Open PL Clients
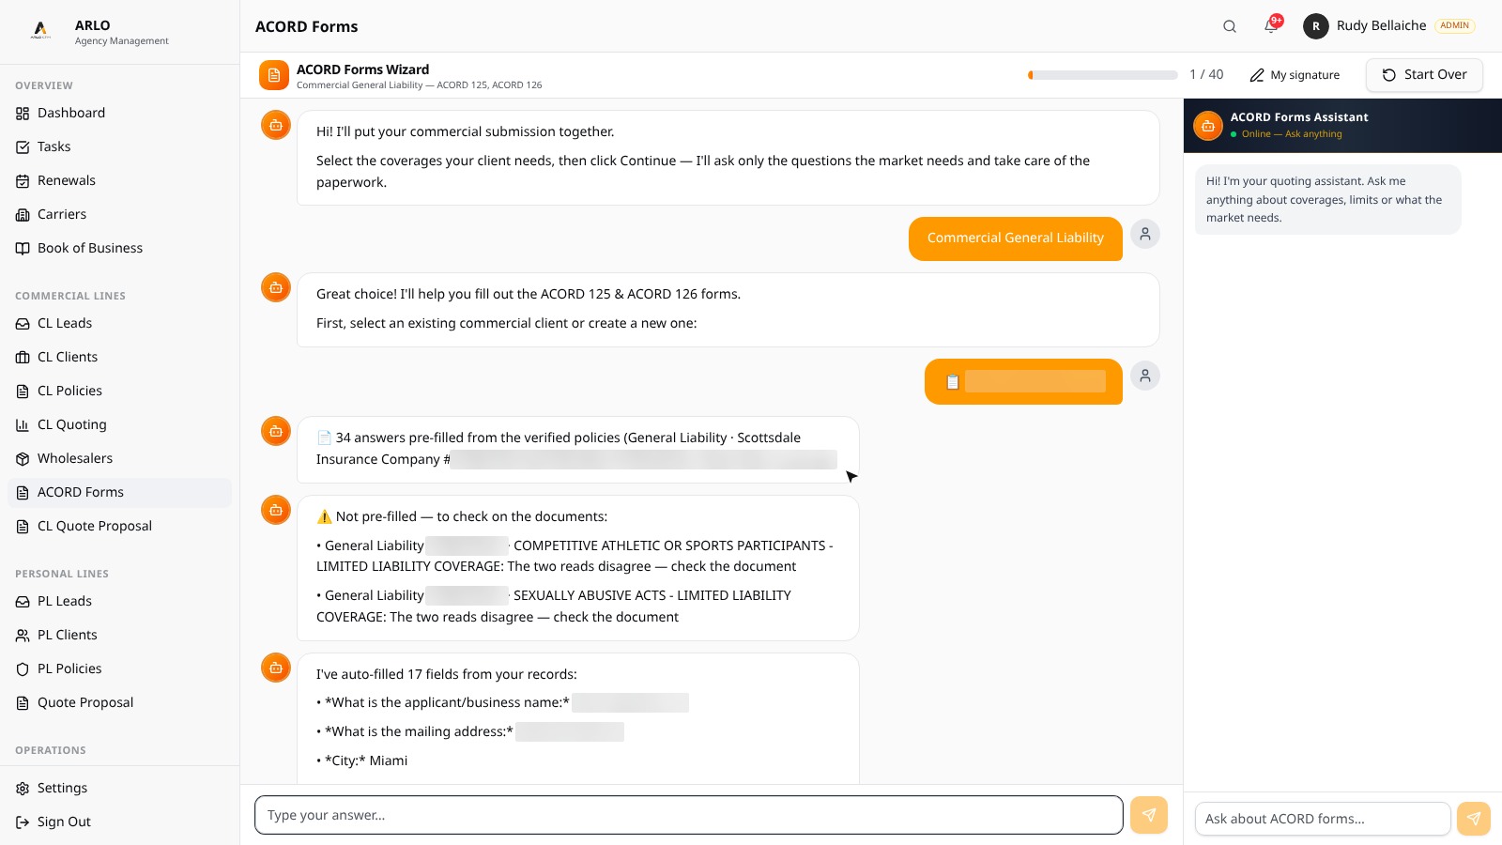This screenshot has height=845, width=1502. 119,635
